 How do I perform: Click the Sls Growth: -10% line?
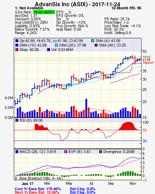[x=71, y=22]
